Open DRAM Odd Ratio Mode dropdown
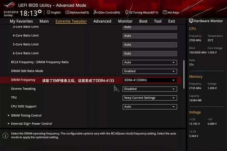 [150, 71]
